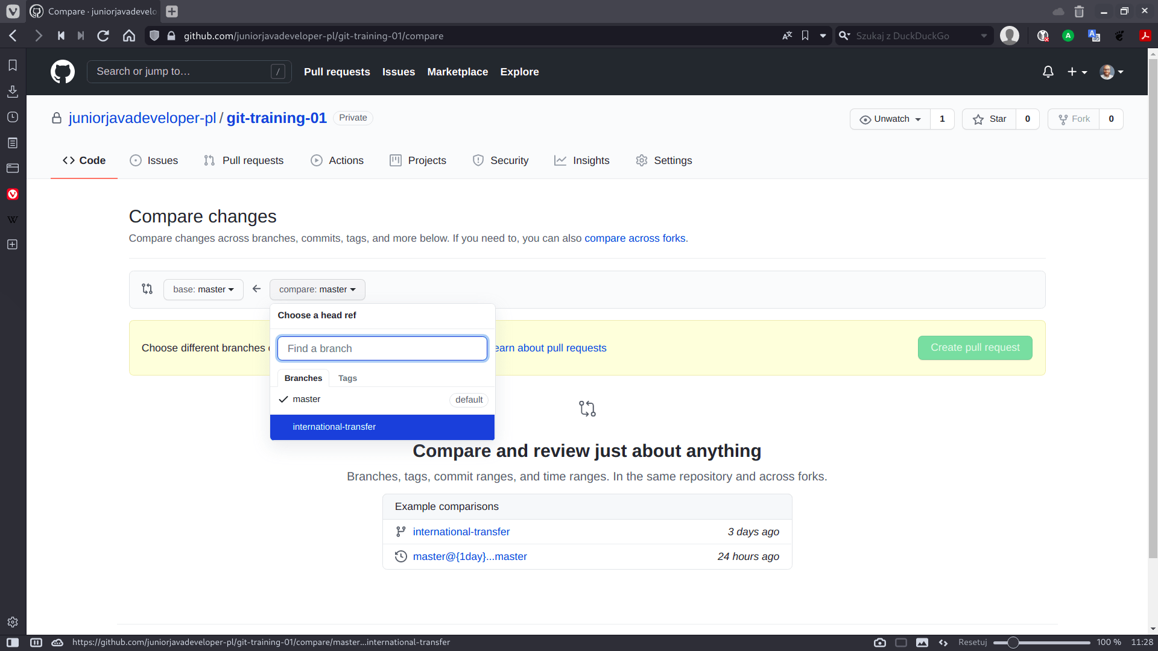Click the GitHub home/octocat icon
The width and height of the screenshot is (1158, 651).
pyautogui.click(x=63, y=72)
